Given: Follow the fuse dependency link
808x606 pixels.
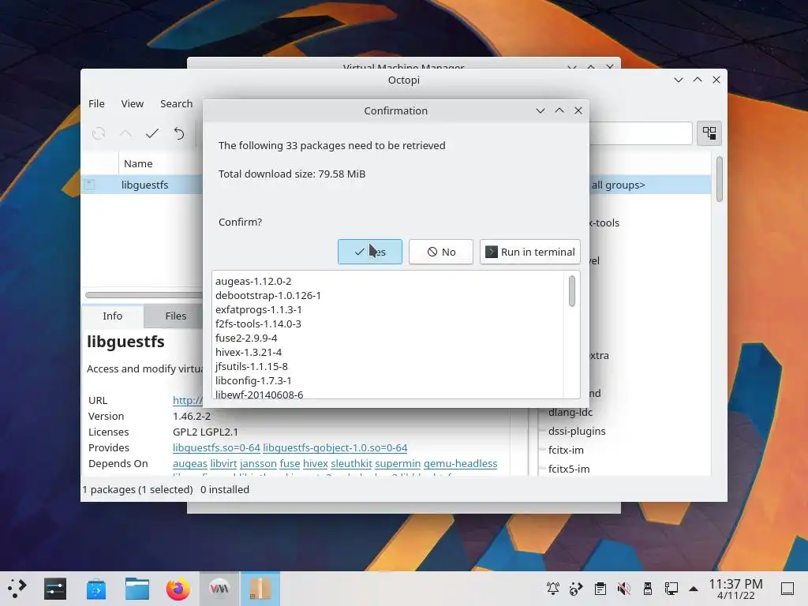Looking at the screenshot, I should 290,464.
